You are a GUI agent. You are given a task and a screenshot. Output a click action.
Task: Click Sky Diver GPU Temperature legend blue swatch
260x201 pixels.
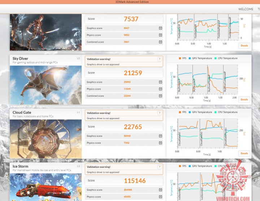click(190, 58)
